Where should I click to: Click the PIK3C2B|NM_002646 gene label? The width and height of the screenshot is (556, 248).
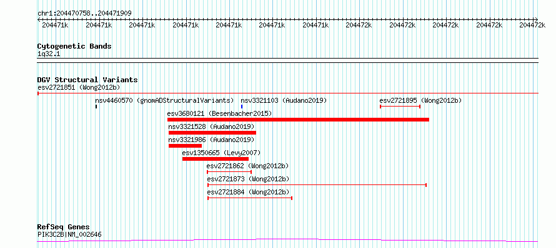point(70,234)
